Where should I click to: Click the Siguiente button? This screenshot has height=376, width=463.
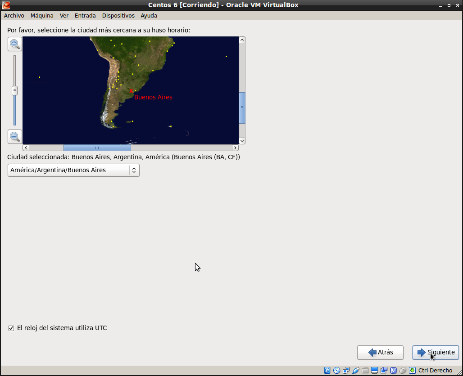point(436,353)
